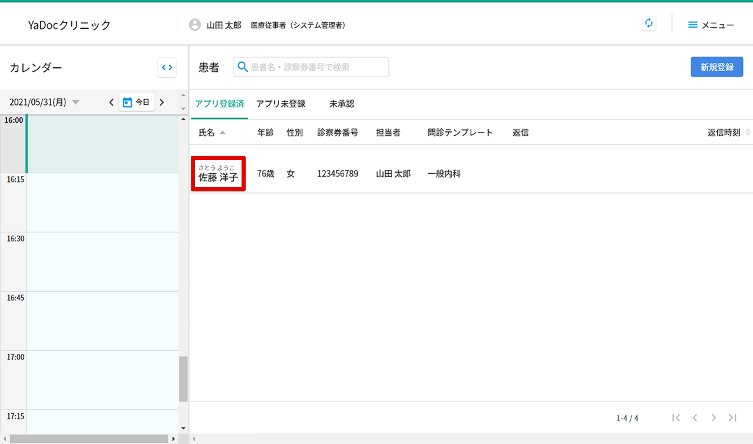The width and height of the screenshot is (753, 444).
Task: Click the 問診テンプレート column header
Action: click(460, 133)
